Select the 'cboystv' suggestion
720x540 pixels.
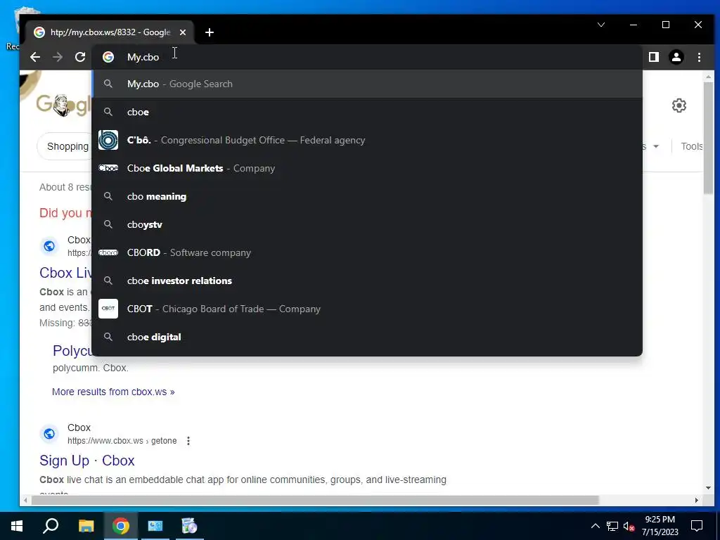tap(367, 224)
